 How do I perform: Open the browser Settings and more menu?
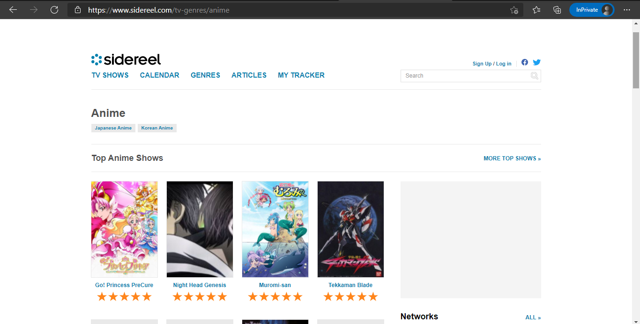click(627, 10)
